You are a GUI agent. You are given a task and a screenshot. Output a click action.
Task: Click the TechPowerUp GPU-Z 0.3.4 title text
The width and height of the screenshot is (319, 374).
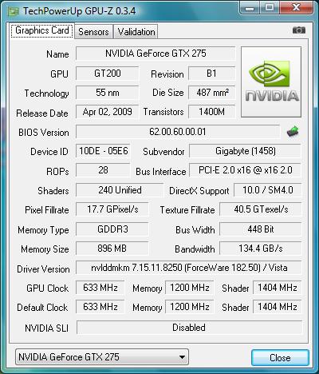click(x=79, y=11)
